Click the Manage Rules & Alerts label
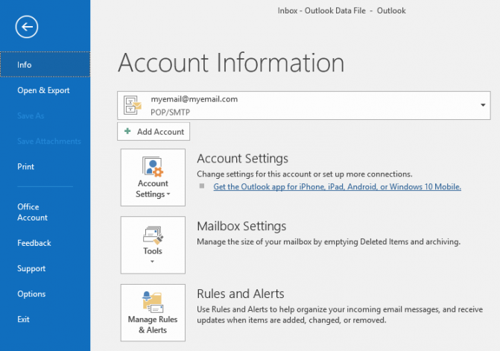 coord(153,324)
